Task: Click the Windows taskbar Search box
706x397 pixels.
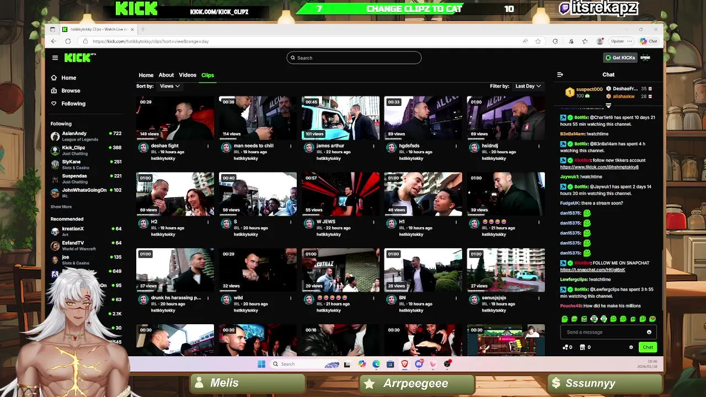Action: (x=305, y=364)
